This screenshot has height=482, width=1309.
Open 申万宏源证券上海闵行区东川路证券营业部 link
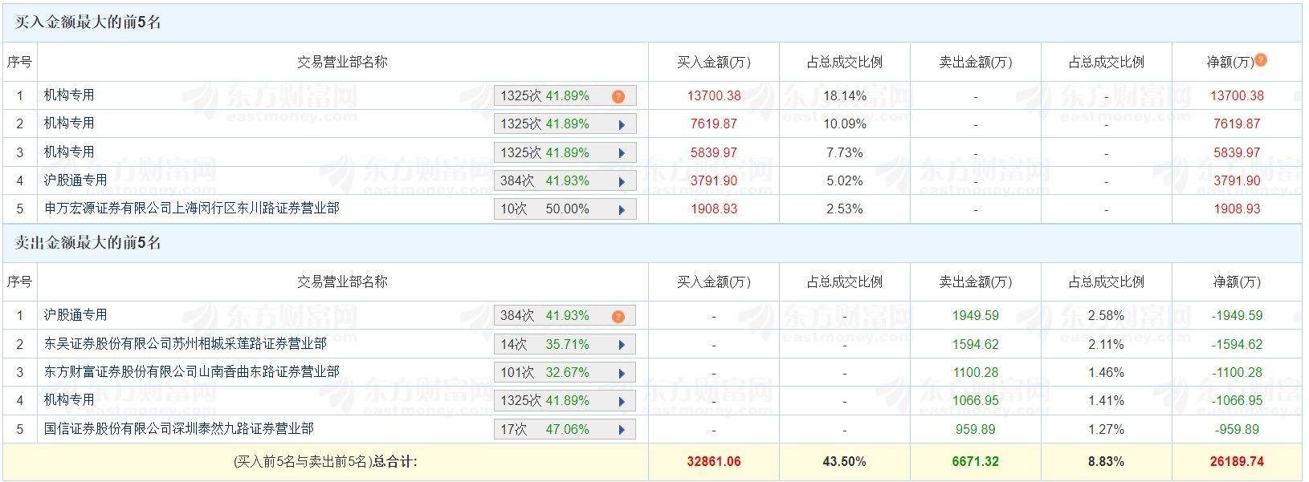click(191, 209)
